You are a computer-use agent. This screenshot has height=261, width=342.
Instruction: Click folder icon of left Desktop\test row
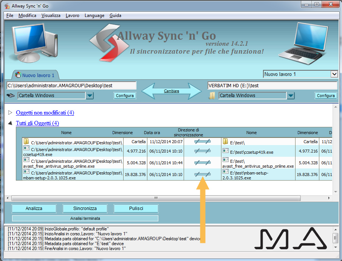coord(26,142)
